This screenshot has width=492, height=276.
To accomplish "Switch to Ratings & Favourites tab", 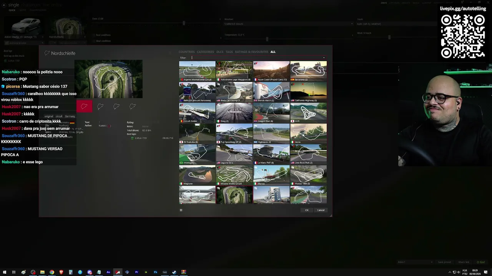I will tap(252, 52).
